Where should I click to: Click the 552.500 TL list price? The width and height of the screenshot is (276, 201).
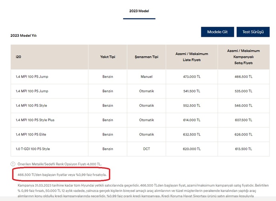192,105
